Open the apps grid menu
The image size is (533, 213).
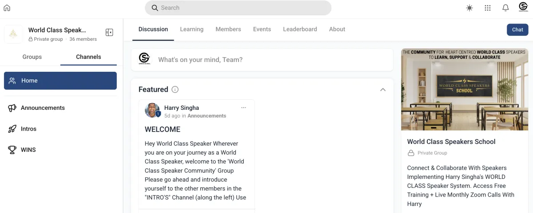point(488,8)
